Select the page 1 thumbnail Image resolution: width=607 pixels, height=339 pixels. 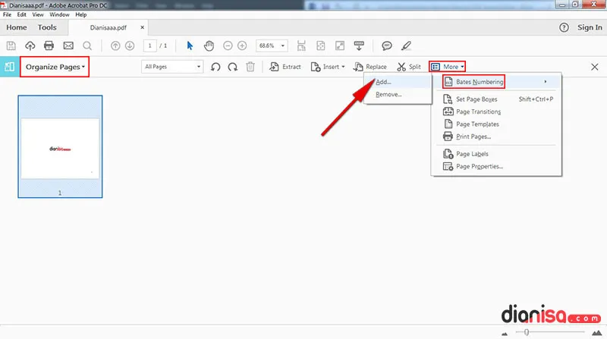click(60, 146)
